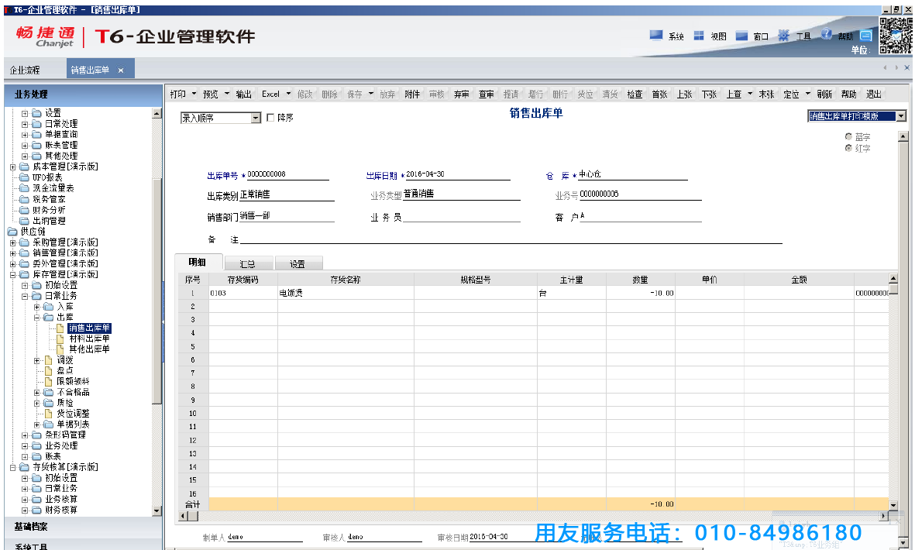This screenshot has width=915, height=550.
Task: Click the 视图 view icon
Action: [699, 36]
